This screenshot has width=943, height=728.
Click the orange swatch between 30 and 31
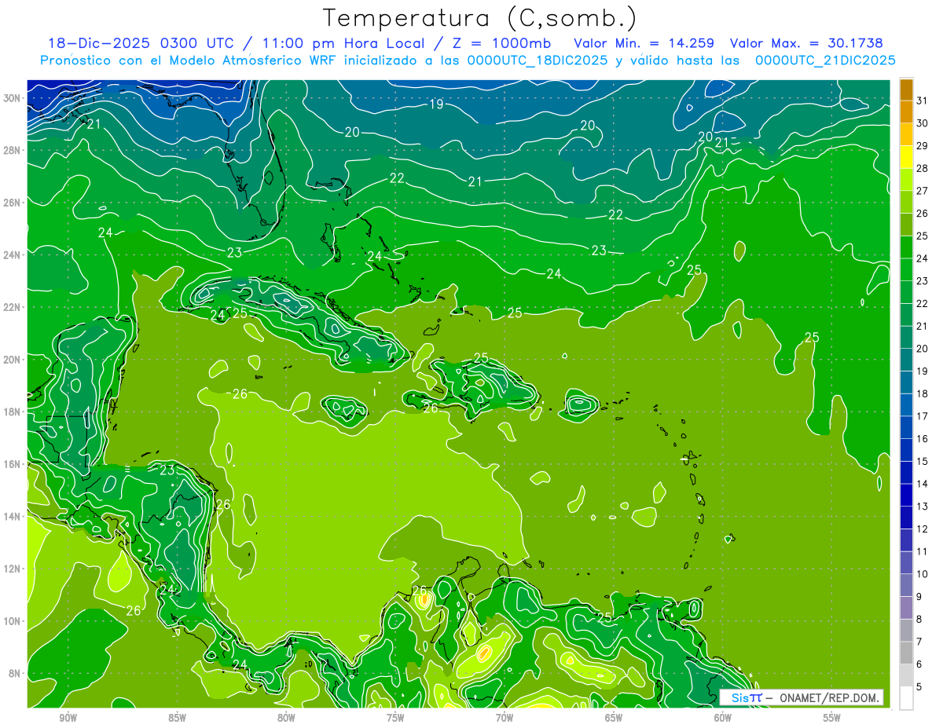coord(906,112)
